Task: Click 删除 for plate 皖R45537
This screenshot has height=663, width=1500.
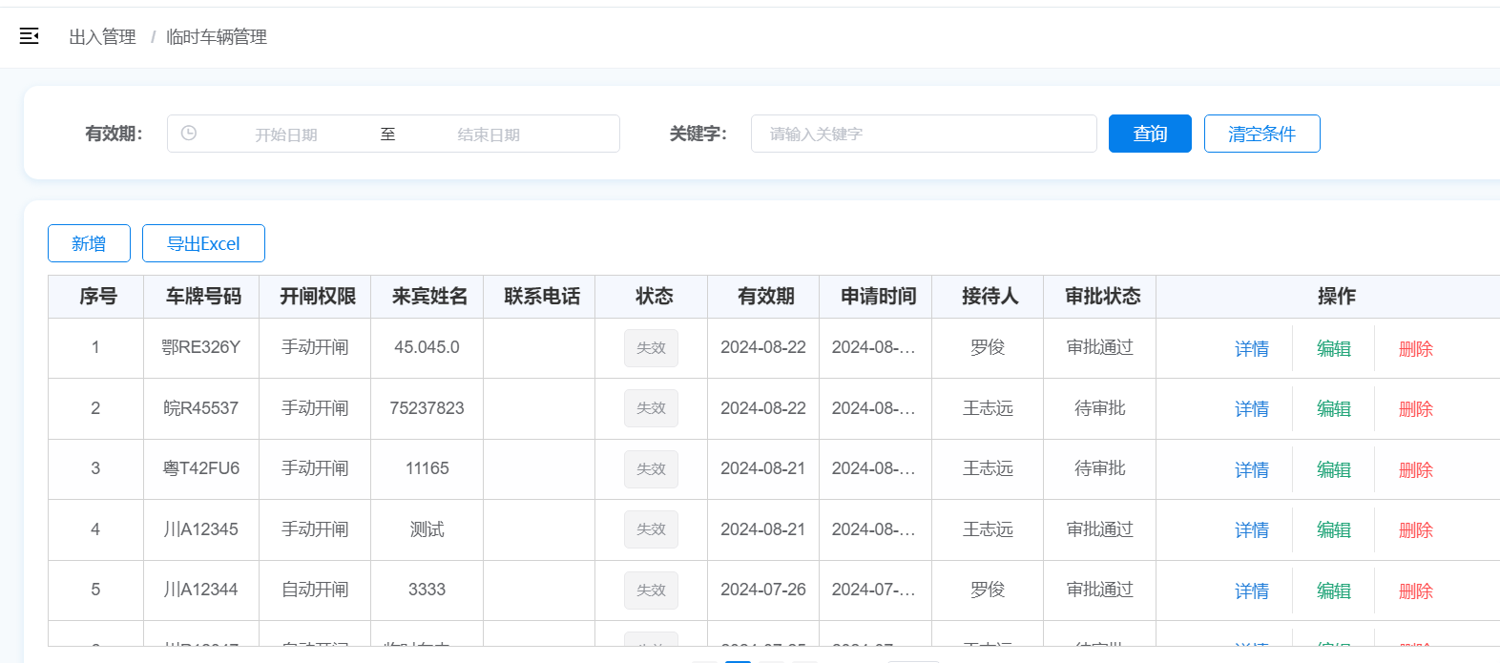Action: coord(1415,409)
